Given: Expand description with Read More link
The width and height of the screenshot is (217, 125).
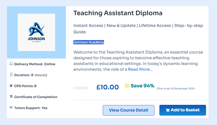Looking at the screenshot, I should (x=140, y=69).
